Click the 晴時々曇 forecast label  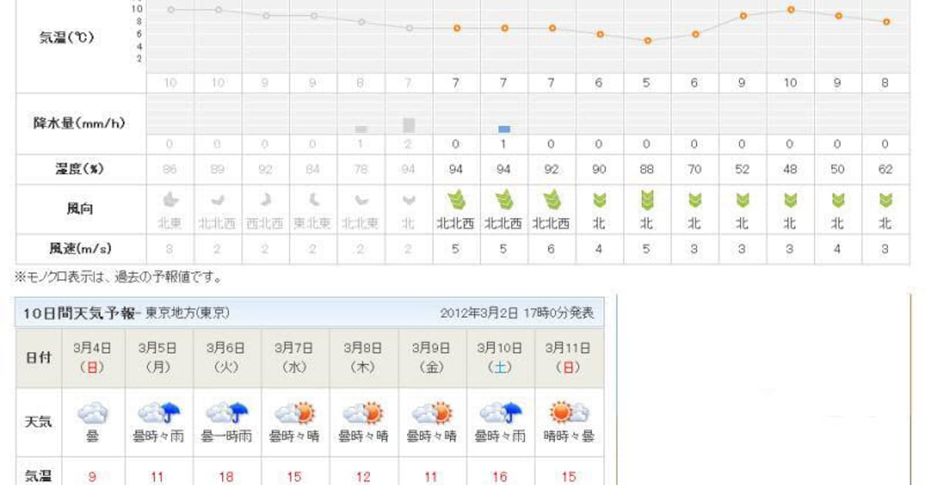[569, 436]
